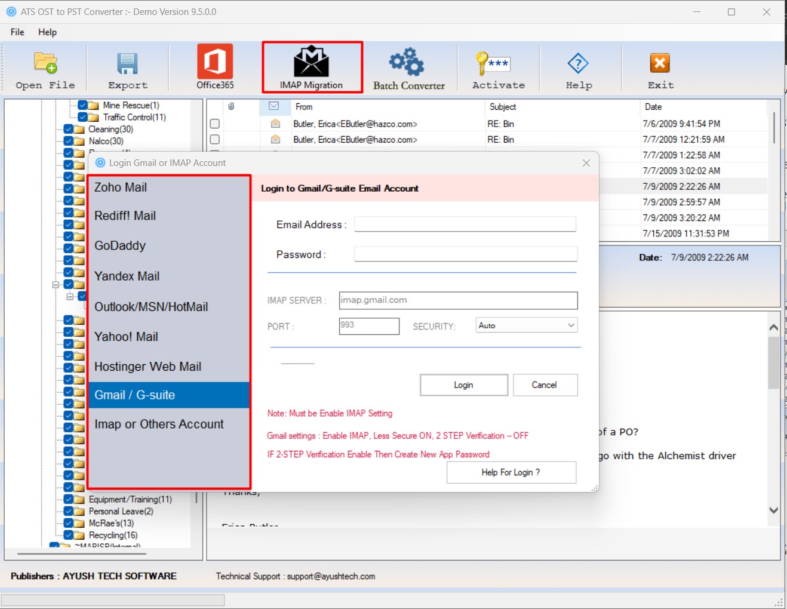Click the message preview scroll down arrow

[774, 510]
